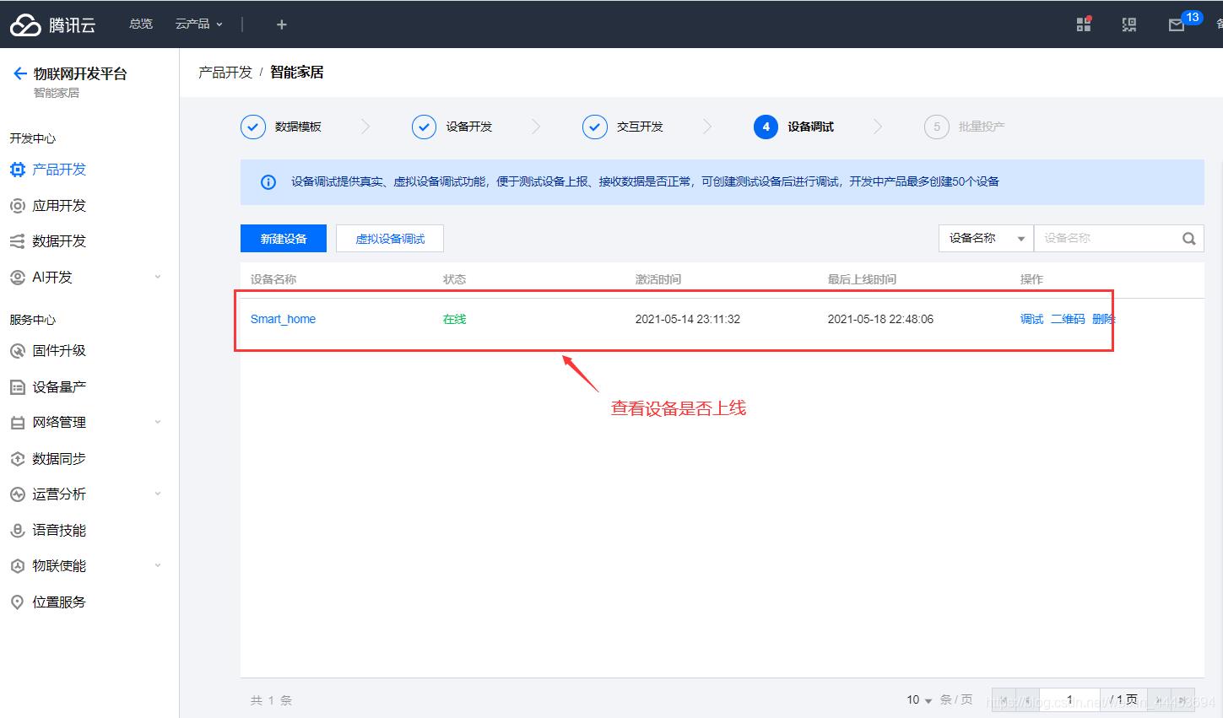The height and width of the screenshot is (718, 1223).
Task: Click 删除 for Smart_home device
Action: tap(1104, 319)
